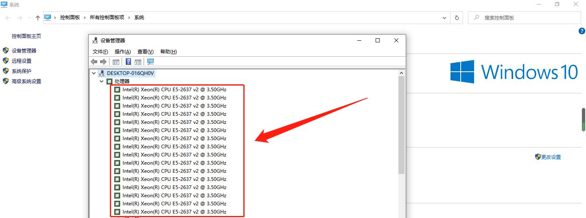
Task: Click the Device Manager vertical scrollbar thumb
Action: pos(402,125)
